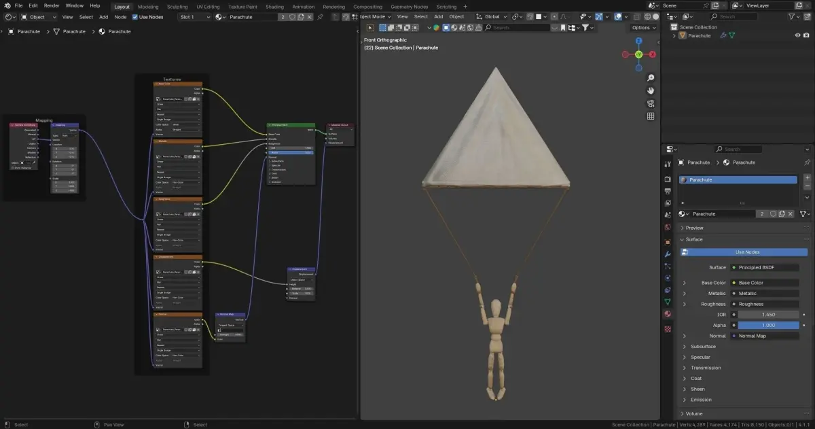Open the Material properties tab

coord(668,314)
